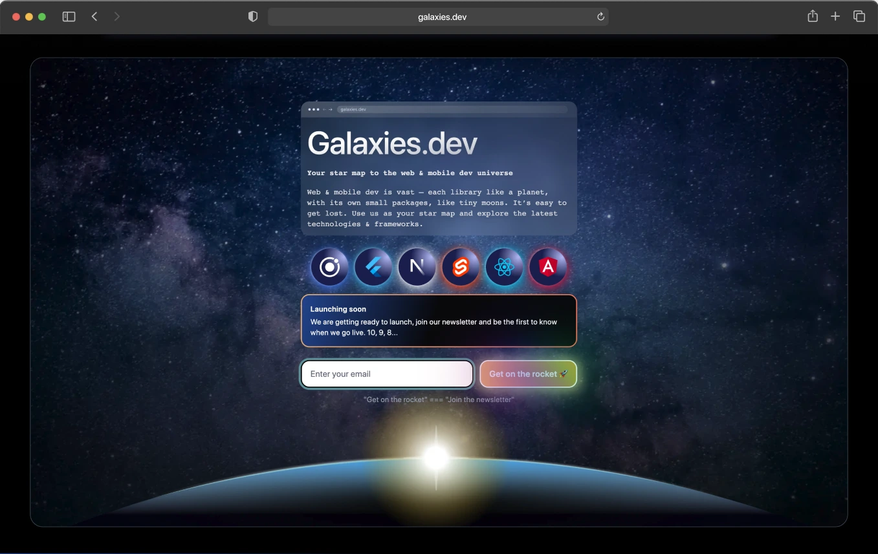Select the Svelte icon
The height and width of the screenshot is (554, 878).
(461, 267)
